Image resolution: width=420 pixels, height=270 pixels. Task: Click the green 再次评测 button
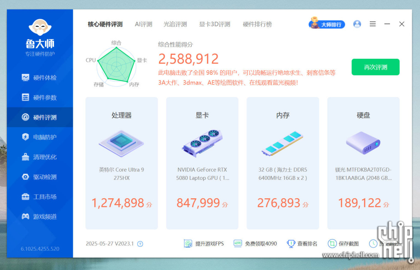click(375, 67)
